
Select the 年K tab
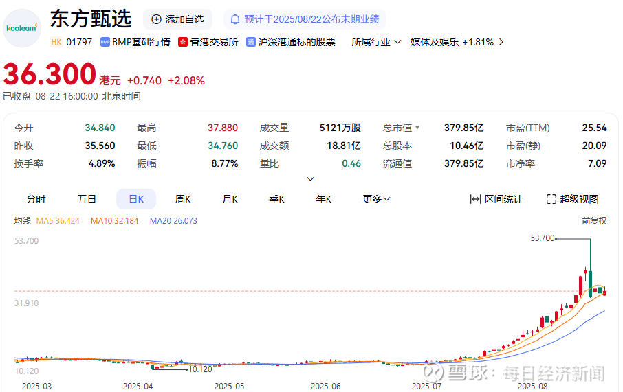[x=324, y=199]
